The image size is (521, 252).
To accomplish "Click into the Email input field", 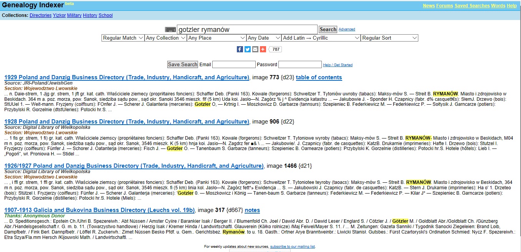I will click(234, 65).
